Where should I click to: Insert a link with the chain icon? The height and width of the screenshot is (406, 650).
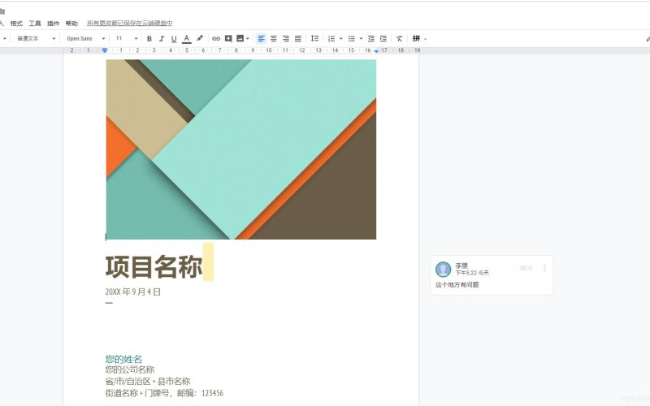pyautogui.click(x=216, y=38)
